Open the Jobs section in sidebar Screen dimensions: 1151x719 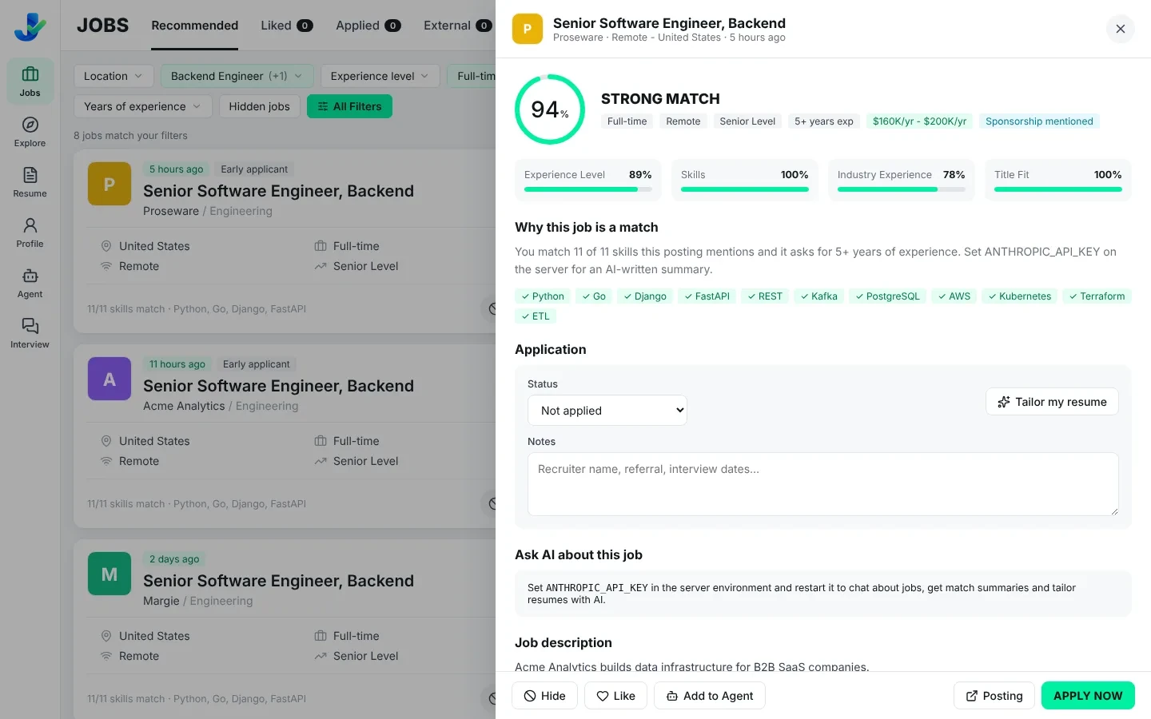coord(30,81)
